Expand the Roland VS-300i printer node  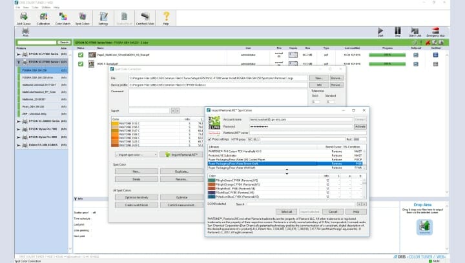[18, 145]
